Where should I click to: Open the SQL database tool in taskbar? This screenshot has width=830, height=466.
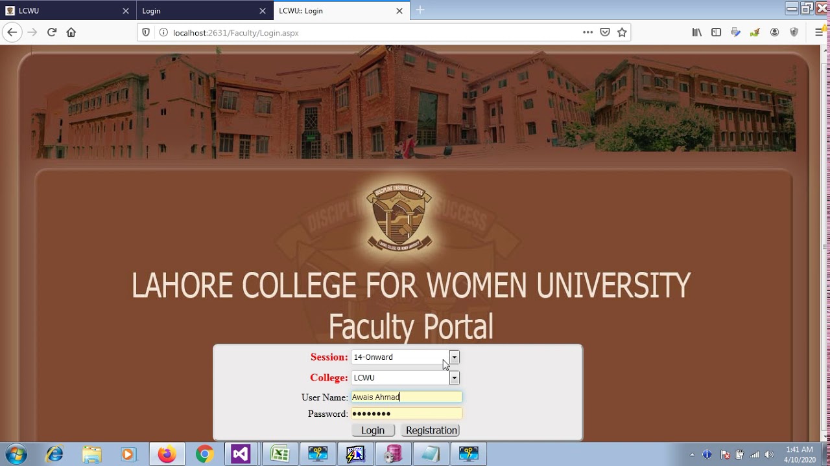393,454
